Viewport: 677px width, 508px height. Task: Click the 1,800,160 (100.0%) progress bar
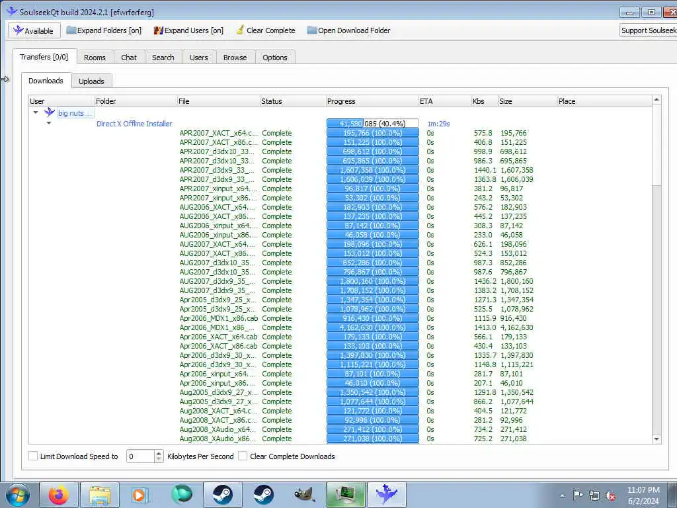[x=373, y=281]
